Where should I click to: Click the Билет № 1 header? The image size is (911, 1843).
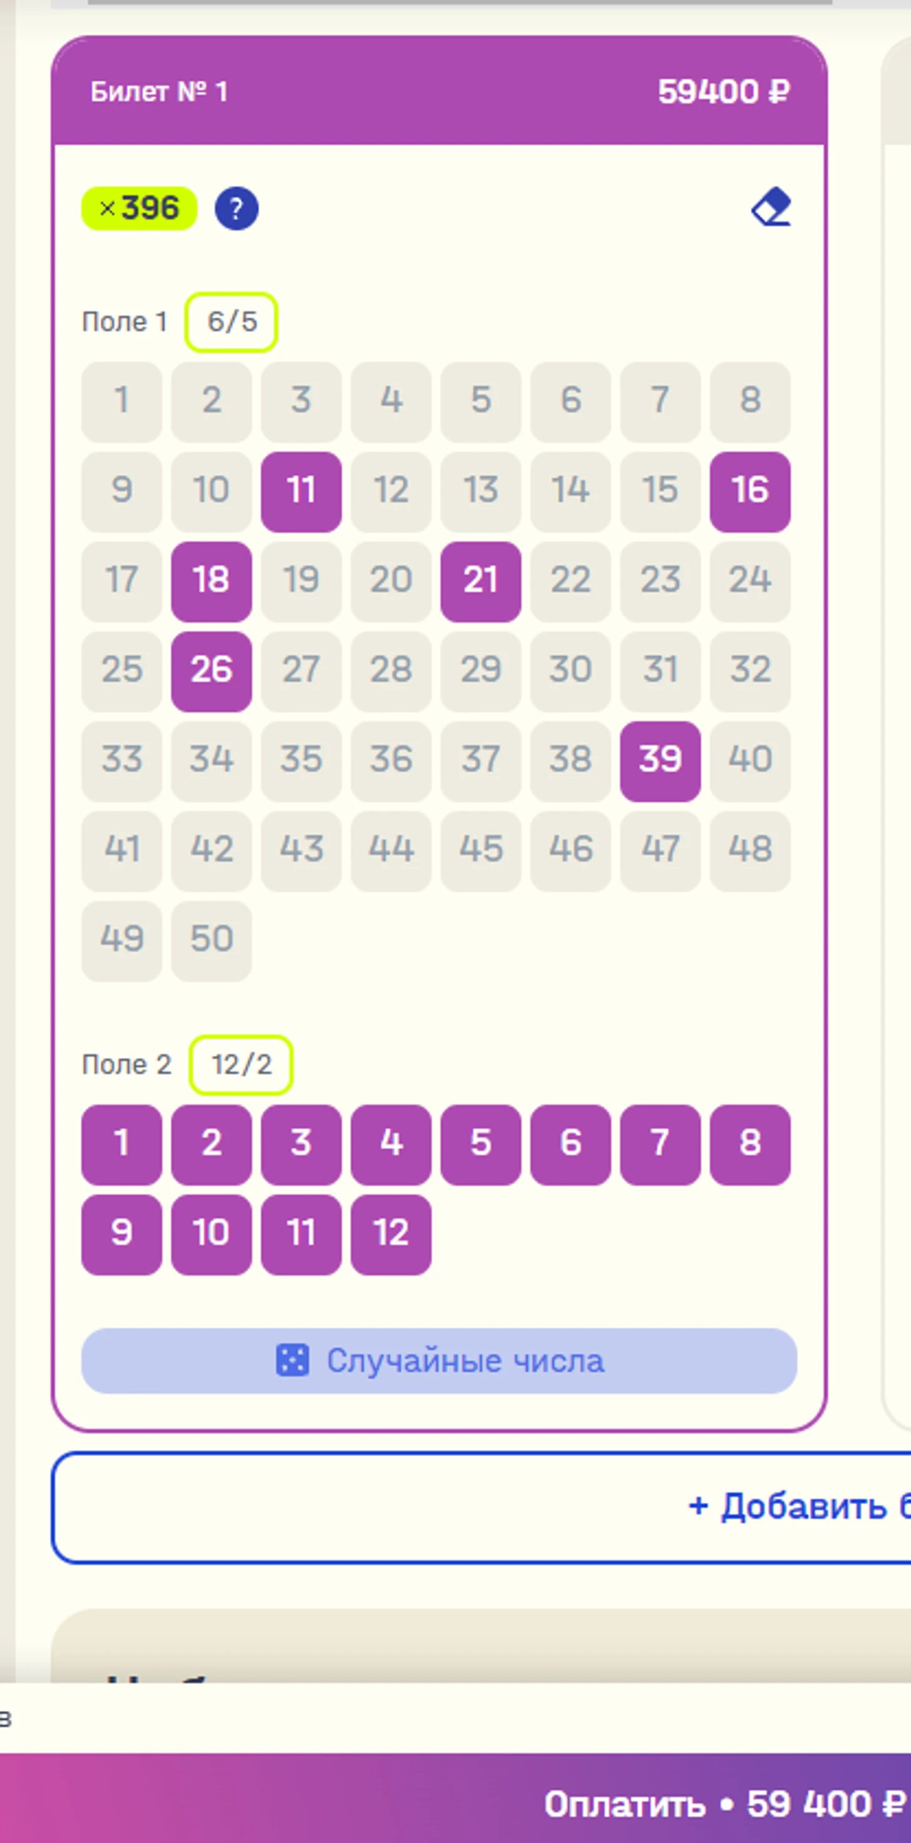tap(158, 92)
